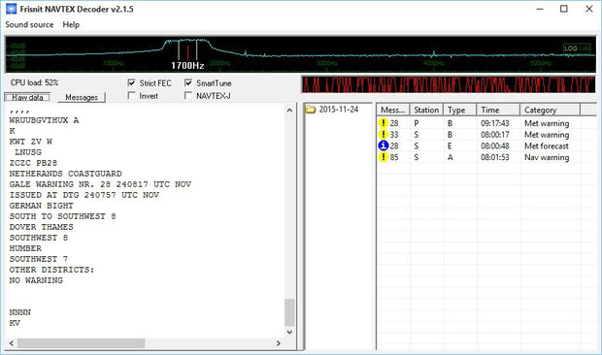Image resolution: width=602 pixels, height=355 pixels.
Task: Disable the Strict FEC checkbox
Action: click(x=132, y=82)
